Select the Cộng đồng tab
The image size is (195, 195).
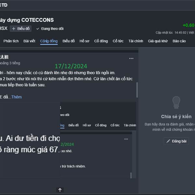[x=49, y=41]
